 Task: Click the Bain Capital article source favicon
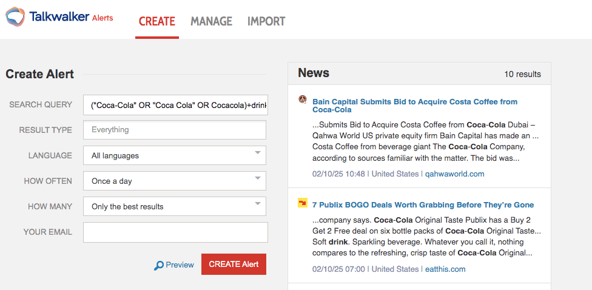[303, 99]
